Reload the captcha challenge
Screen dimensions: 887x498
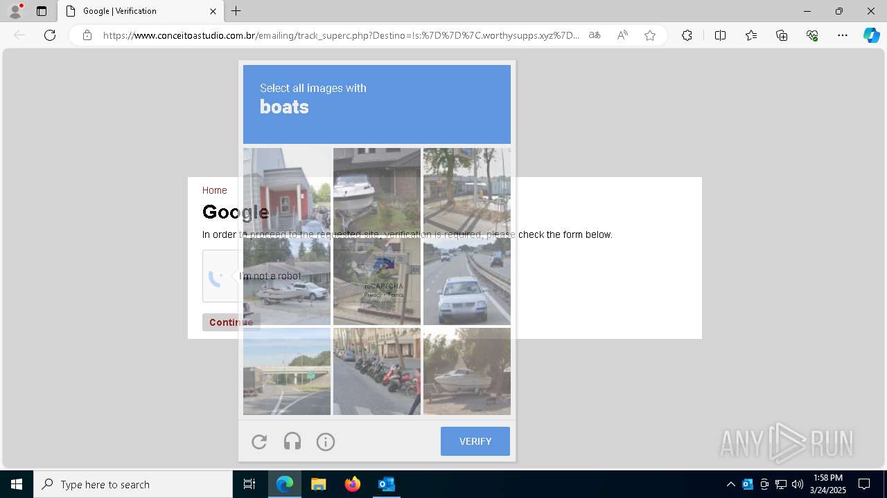259,442
